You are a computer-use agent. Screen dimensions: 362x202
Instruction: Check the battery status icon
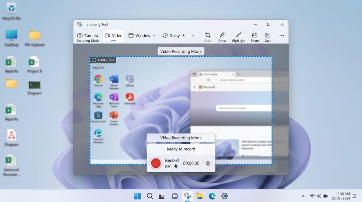tap(326, 196)
